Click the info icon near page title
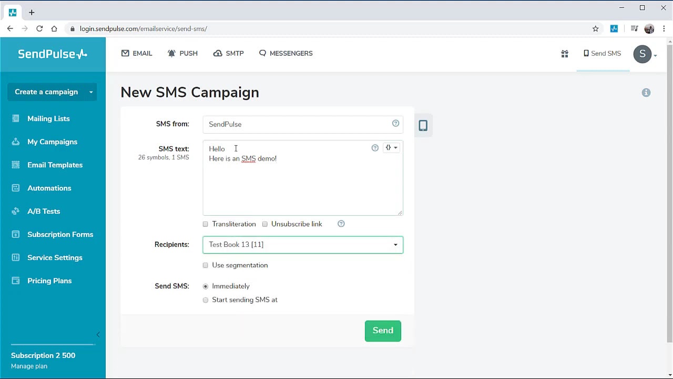 pyautogui.click(x=646, y=93)
